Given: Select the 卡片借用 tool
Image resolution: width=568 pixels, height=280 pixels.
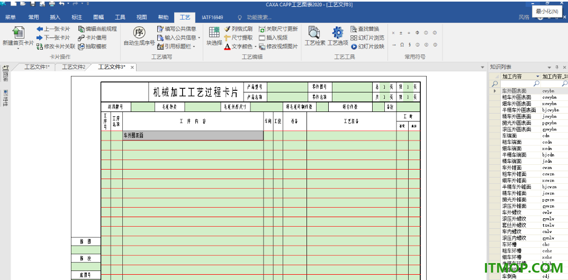Looking at the screenshot, I should coord(92,38).
